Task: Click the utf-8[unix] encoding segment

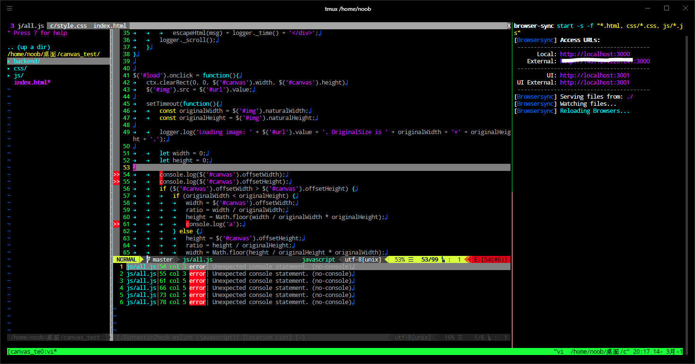Action: (363, 260)
